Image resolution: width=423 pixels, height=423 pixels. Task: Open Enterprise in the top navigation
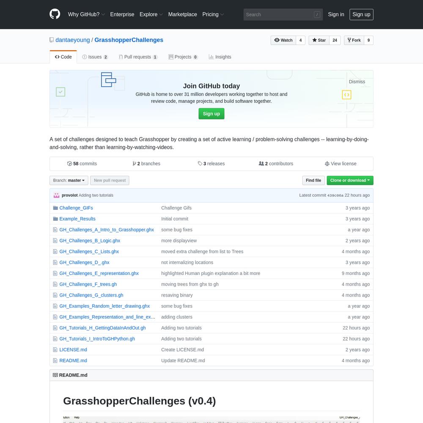point(122,14)
